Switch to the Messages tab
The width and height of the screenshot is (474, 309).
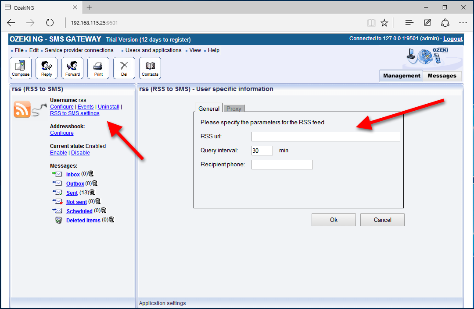pyautogui.click(x=442, y=76)
